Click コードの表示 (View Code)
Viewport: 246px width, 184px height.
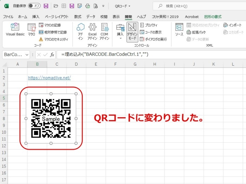pos(151,32)
